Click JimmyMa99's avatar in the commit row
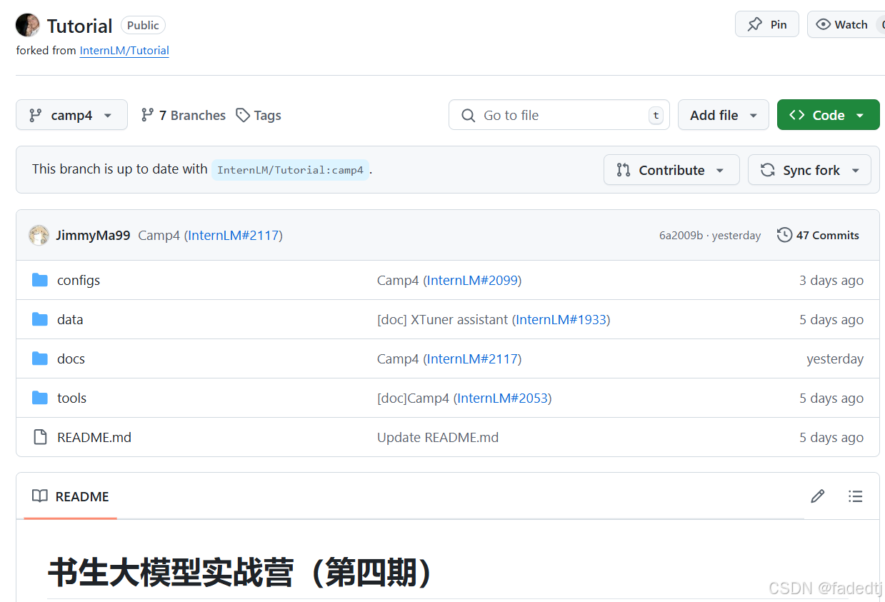Image resolution: width=885 pixels, height=602 pixels. click(x=39, y=235)
